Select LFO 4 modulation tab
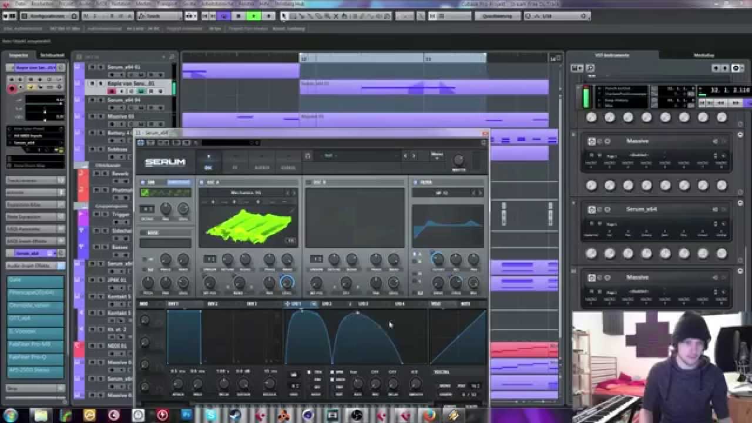The image size is (752, 423). 399,304
